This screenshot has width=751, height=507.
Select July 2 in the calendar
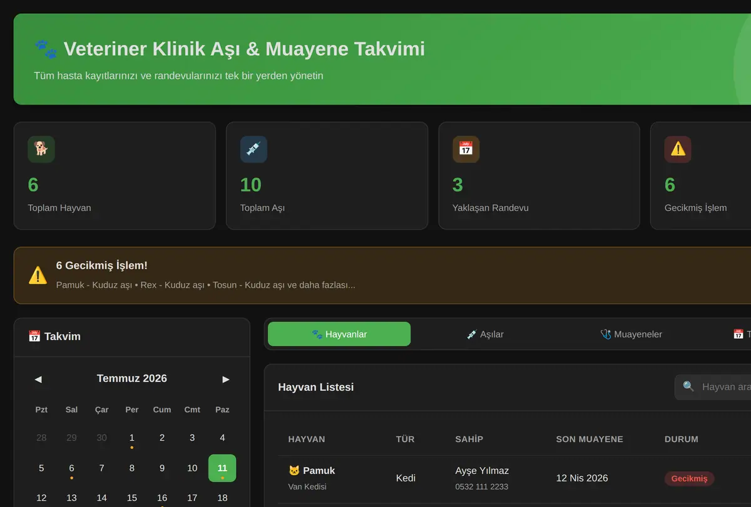(x=162, y=438)
